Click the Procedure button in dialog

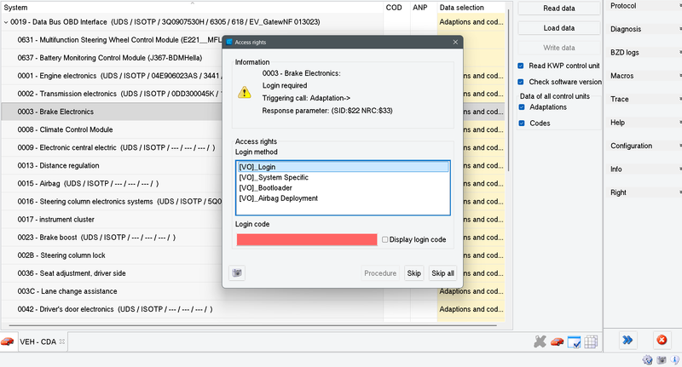380,273
